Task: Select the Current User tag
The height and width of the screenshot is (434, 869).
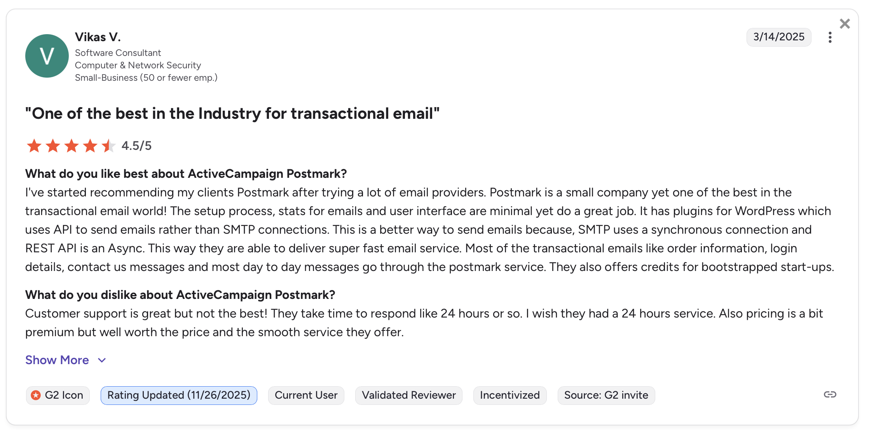Action: pyautogui.click(x=306, y=395)
